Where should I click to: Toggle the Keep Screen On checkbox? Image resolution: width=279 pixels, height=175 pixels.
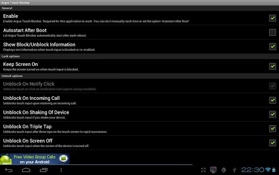click(272, 66)
